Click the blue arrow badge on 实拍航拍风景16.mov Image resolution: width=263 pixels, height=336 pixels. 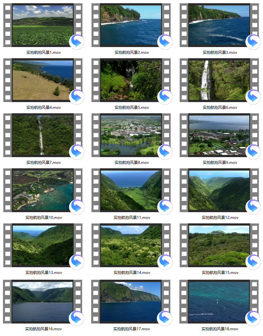tap(76, 318)
